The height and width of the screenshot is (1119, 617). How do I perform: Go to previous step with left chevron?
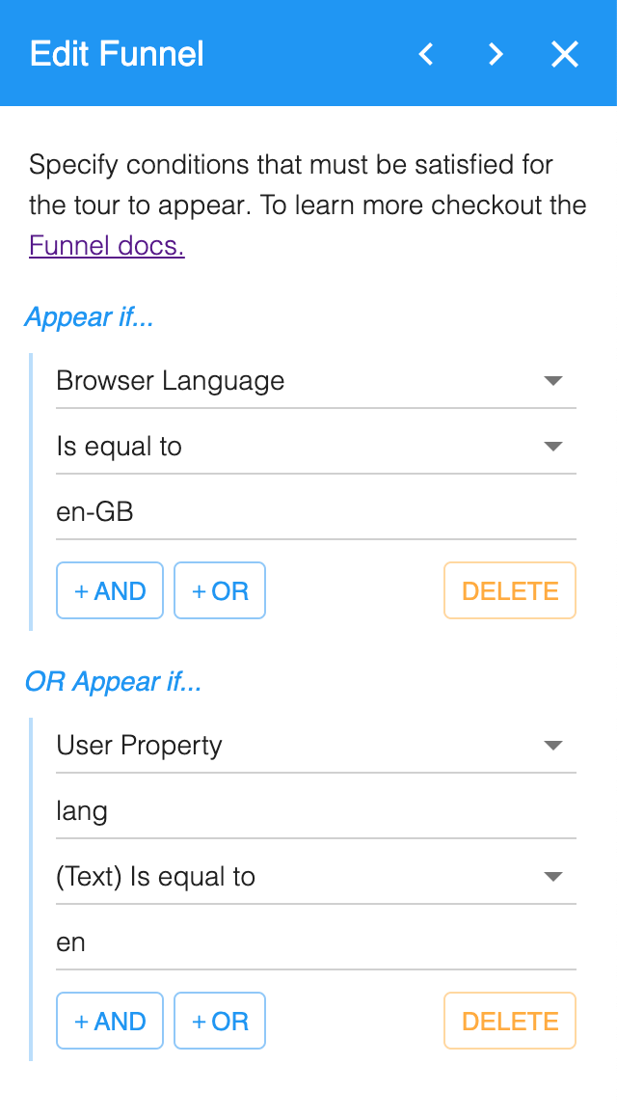click(x=426, y=54)
